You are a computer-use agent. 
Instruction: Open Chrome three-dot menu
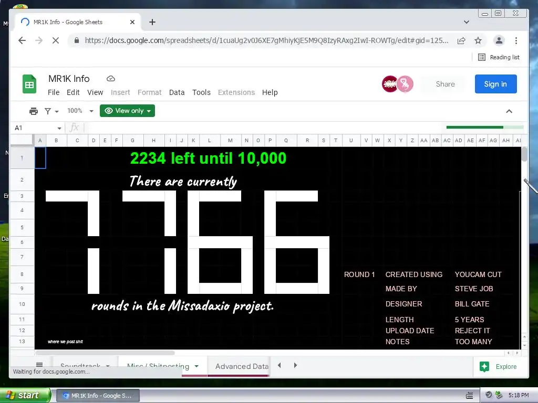516,40
